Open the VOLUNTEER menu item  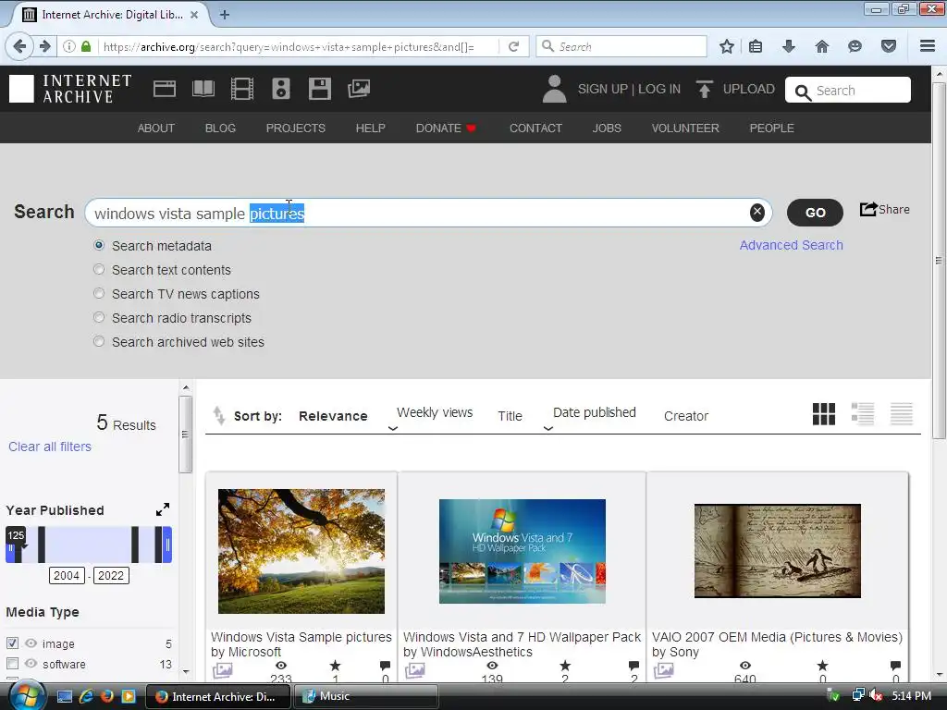tap(685, 128)
